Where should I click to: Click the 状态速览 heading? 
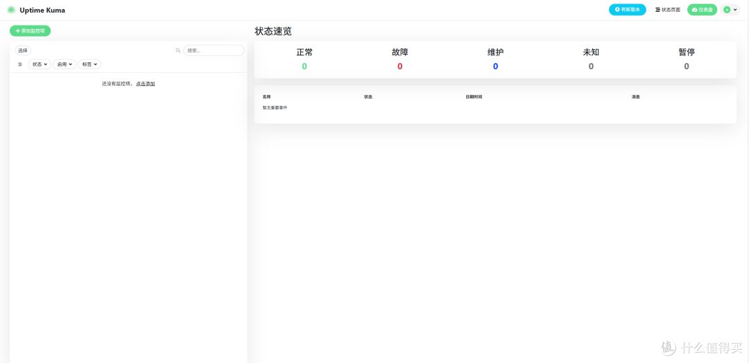(x=273, y=31)
